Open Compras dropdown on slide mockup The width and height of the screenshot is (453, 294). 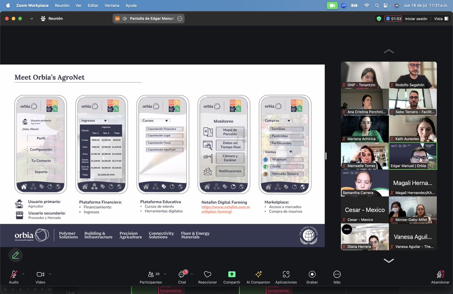tap(277, 121)
